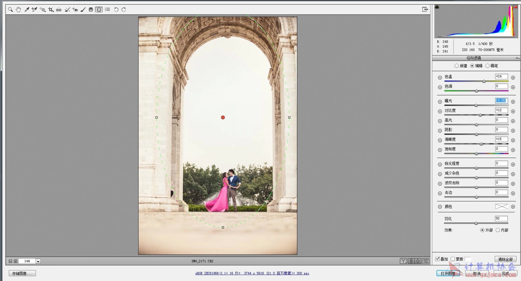Zoom out with the minus button beside 14%
This screenshot has width=521, height=281.
point(10,261)
